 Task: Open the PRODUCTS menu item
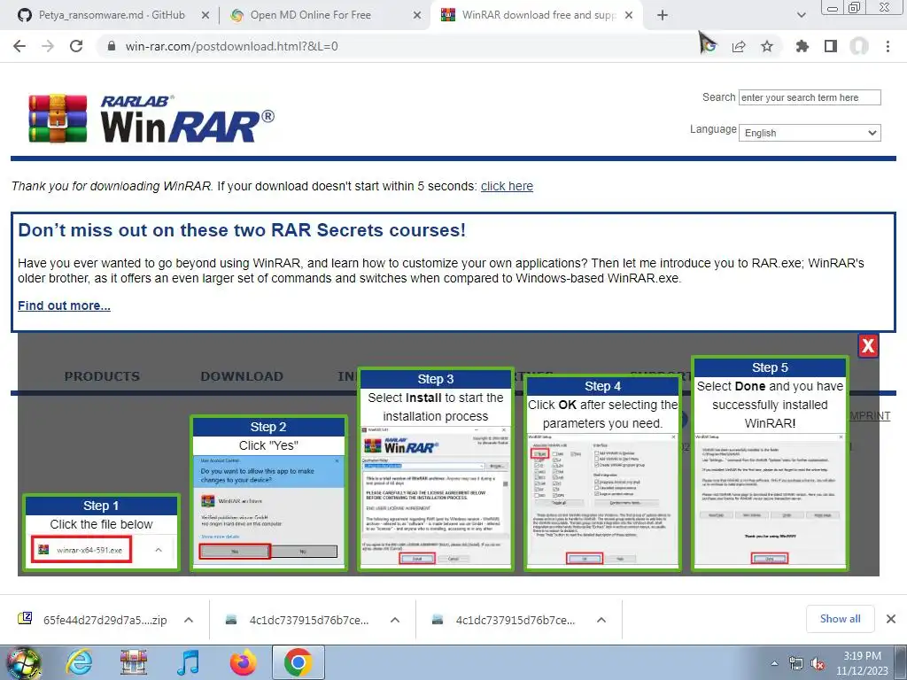point(102,376)
